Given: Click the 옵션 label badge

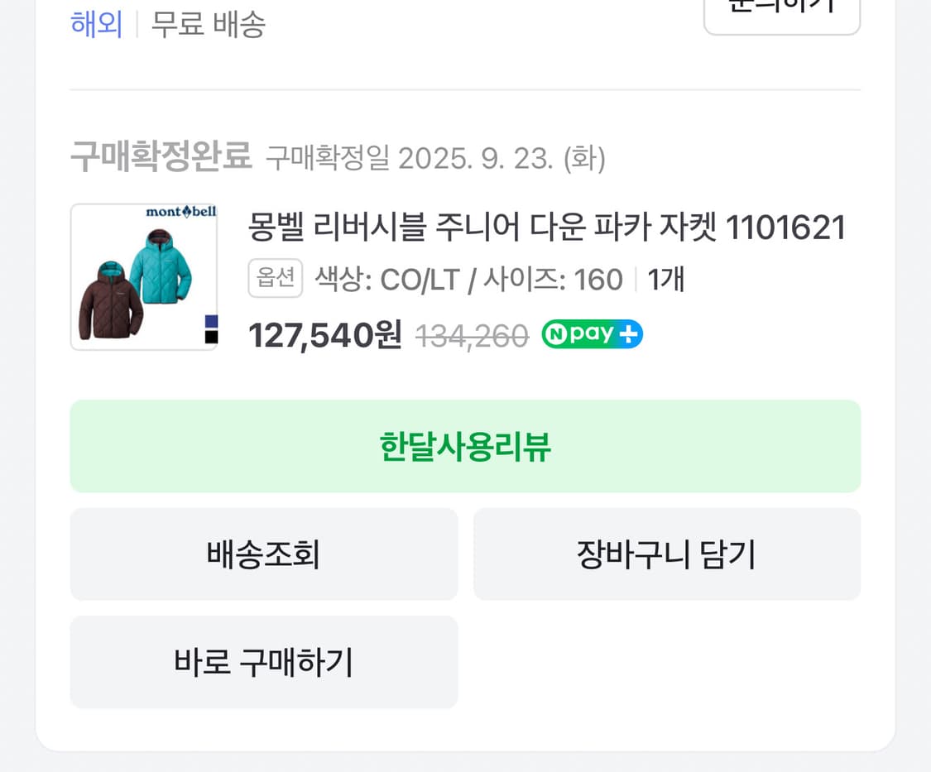Looking at the screenshot, I should (275, 278).
